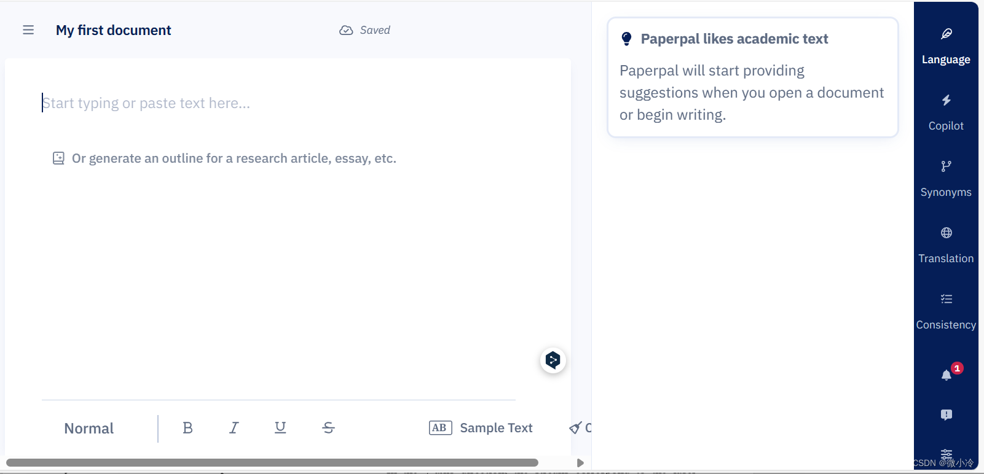The image size is (984, 474).
Task: Click the outline book icon
Action: click(x=58, y=158)
